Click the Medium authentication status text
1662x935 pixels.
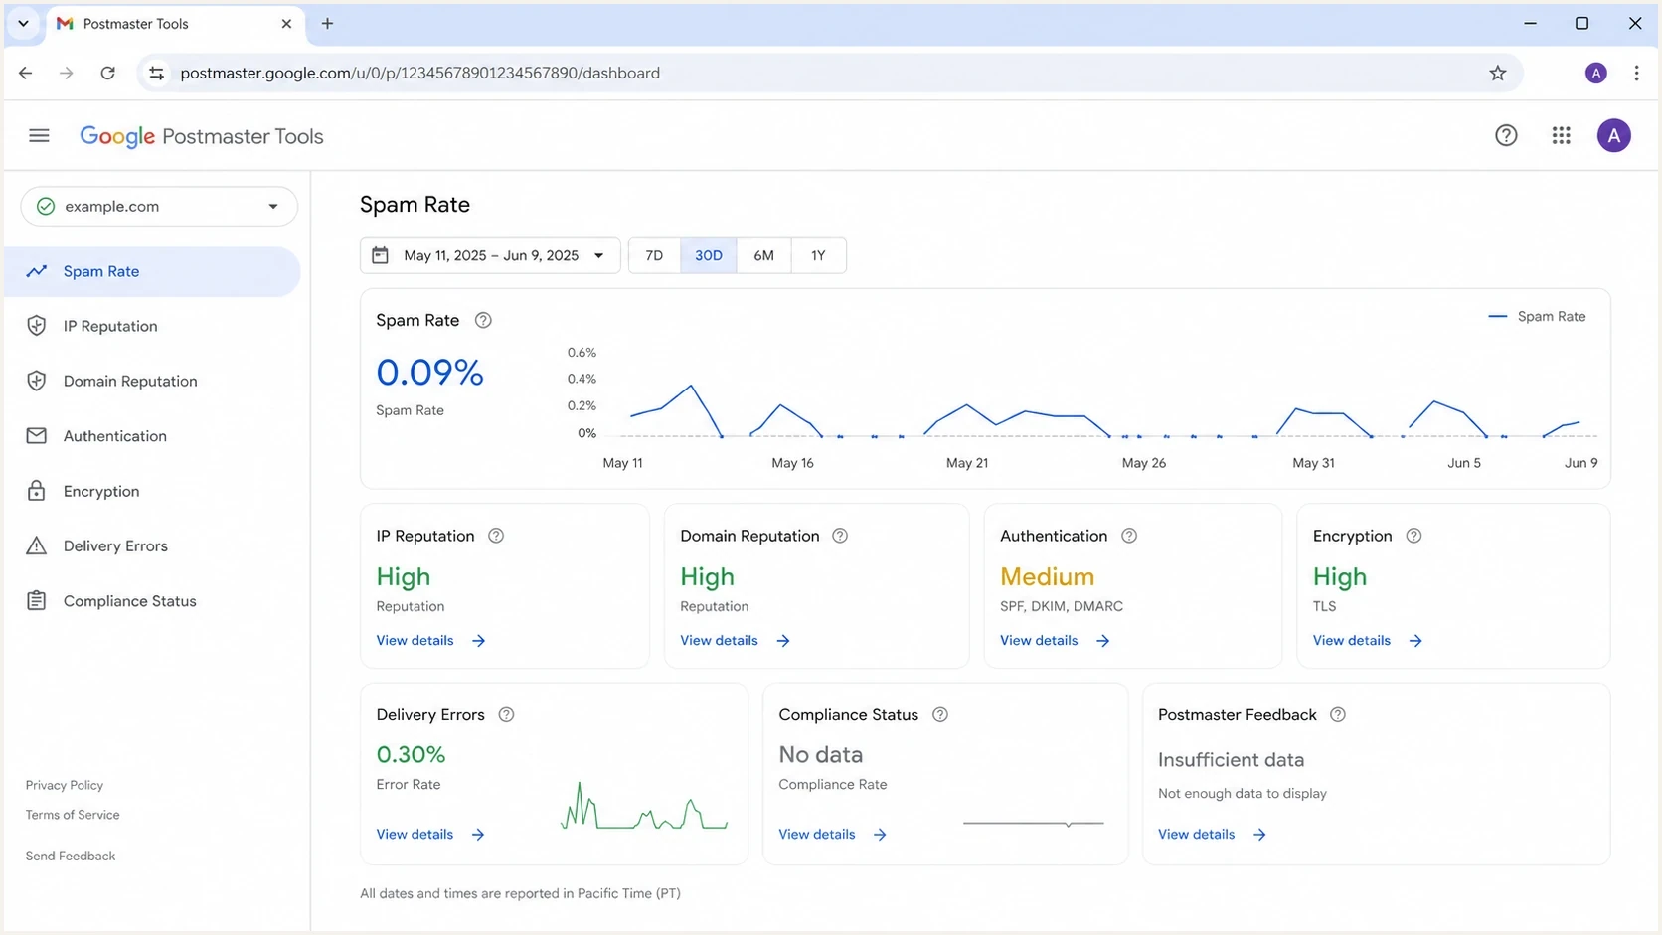(1047, 576)
